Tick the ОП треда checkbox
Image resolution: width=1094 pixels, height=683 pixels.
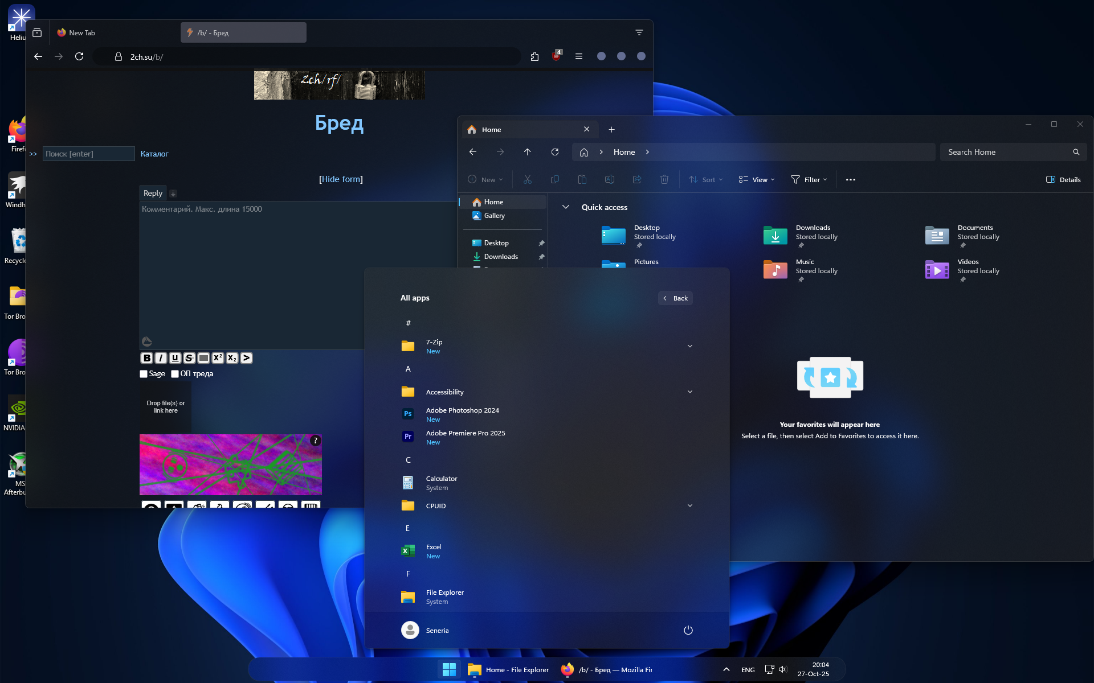pos(175,374)
